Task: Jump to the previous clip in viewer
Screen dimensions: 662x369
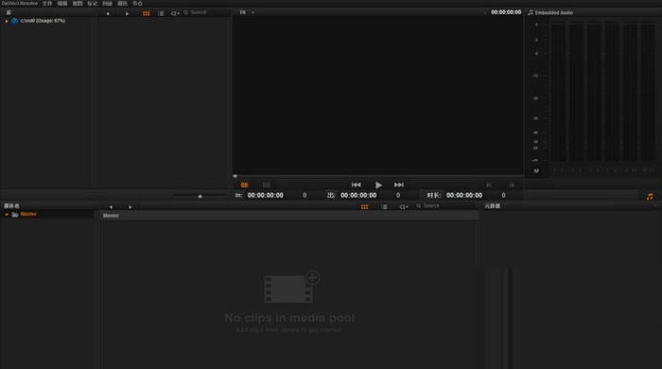Action: (x=356, y=184)
